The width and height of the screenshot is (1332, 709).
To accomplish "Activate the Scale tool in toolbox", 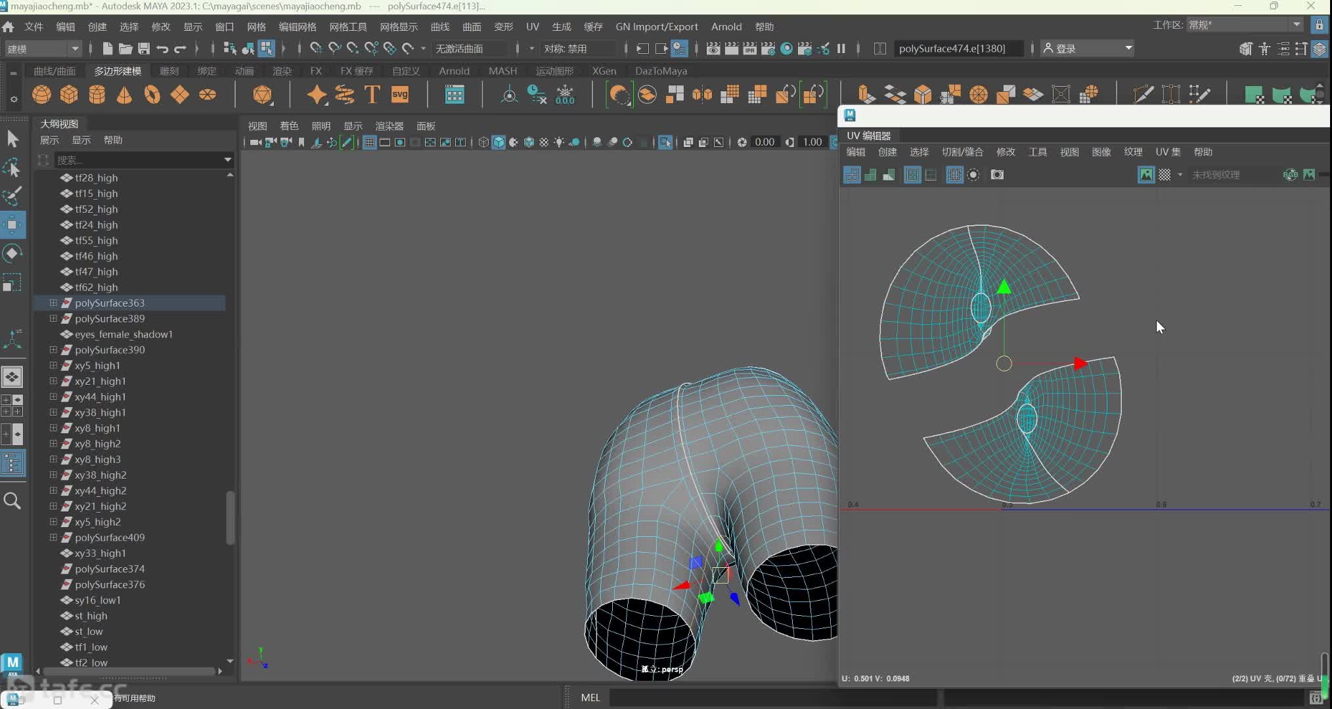I will click(12, 282).
